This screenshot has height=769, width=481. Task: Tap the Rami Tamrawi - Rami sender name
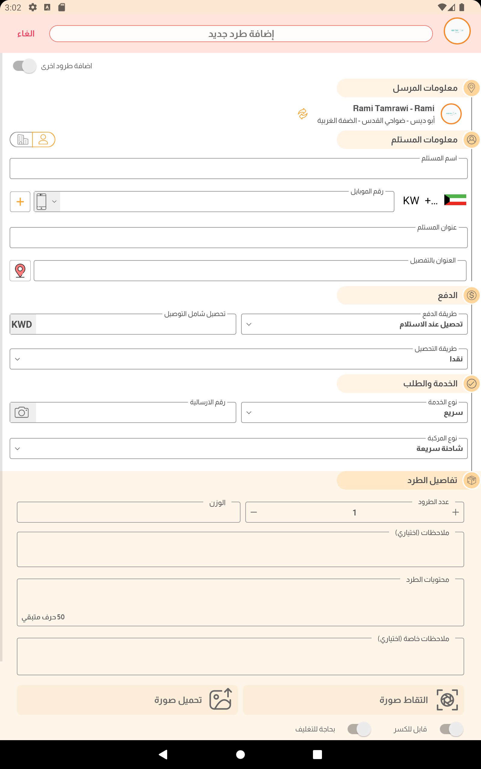394,108
